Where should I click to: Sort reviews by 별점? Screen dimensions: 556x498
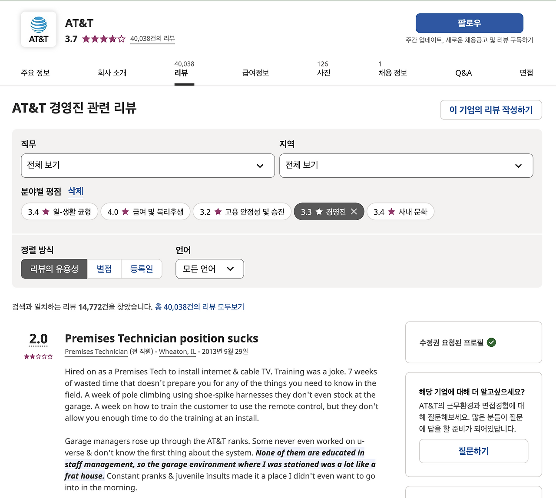pos(104,269)
